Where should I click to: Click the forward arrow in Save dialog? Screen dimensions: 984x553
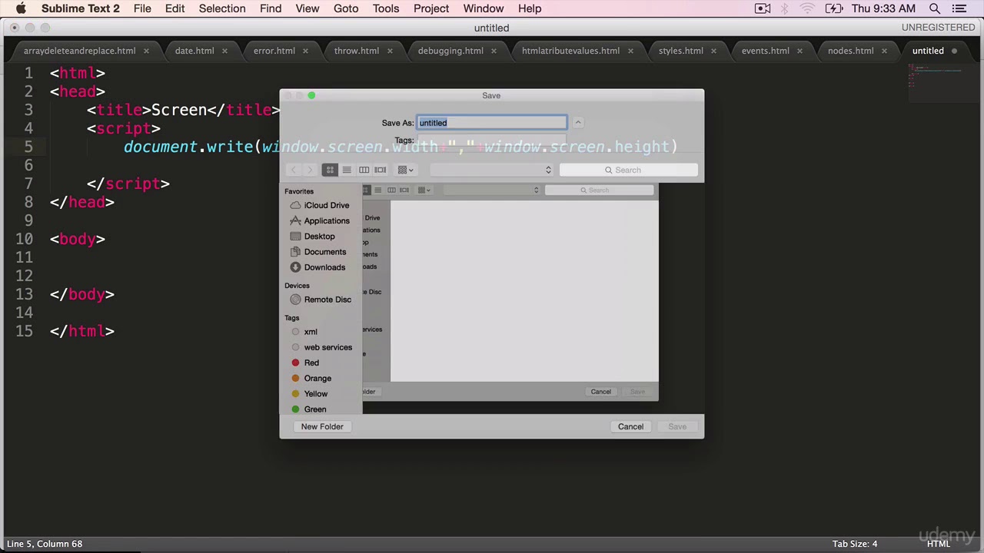point(310,170)
